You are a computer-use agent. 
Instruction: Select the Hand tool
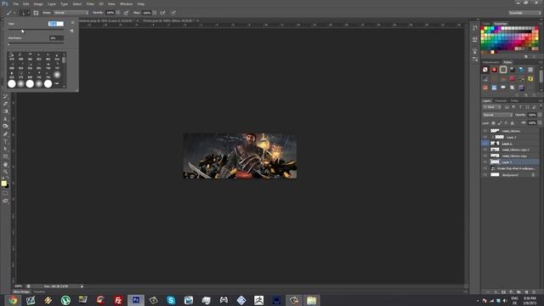(x=6, y=164)
